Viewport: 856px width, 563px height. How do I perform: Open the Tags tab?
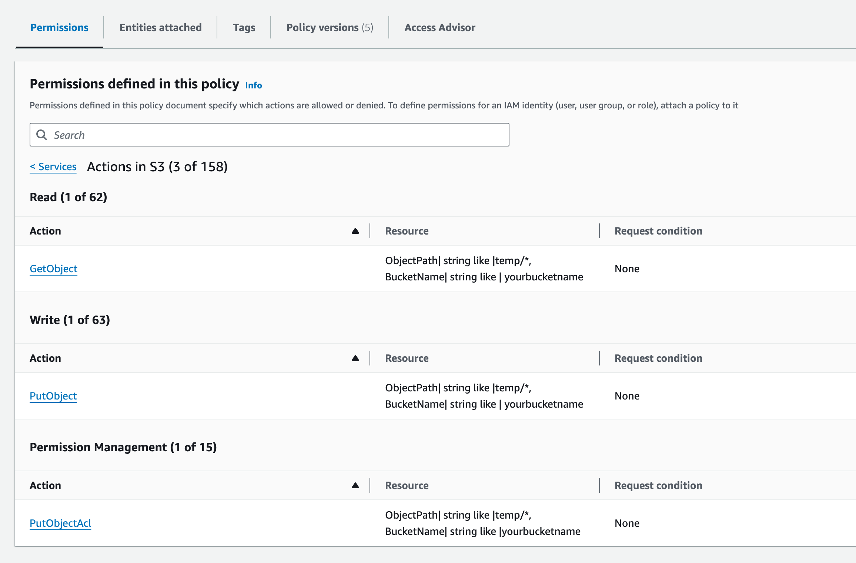(244, 28)
